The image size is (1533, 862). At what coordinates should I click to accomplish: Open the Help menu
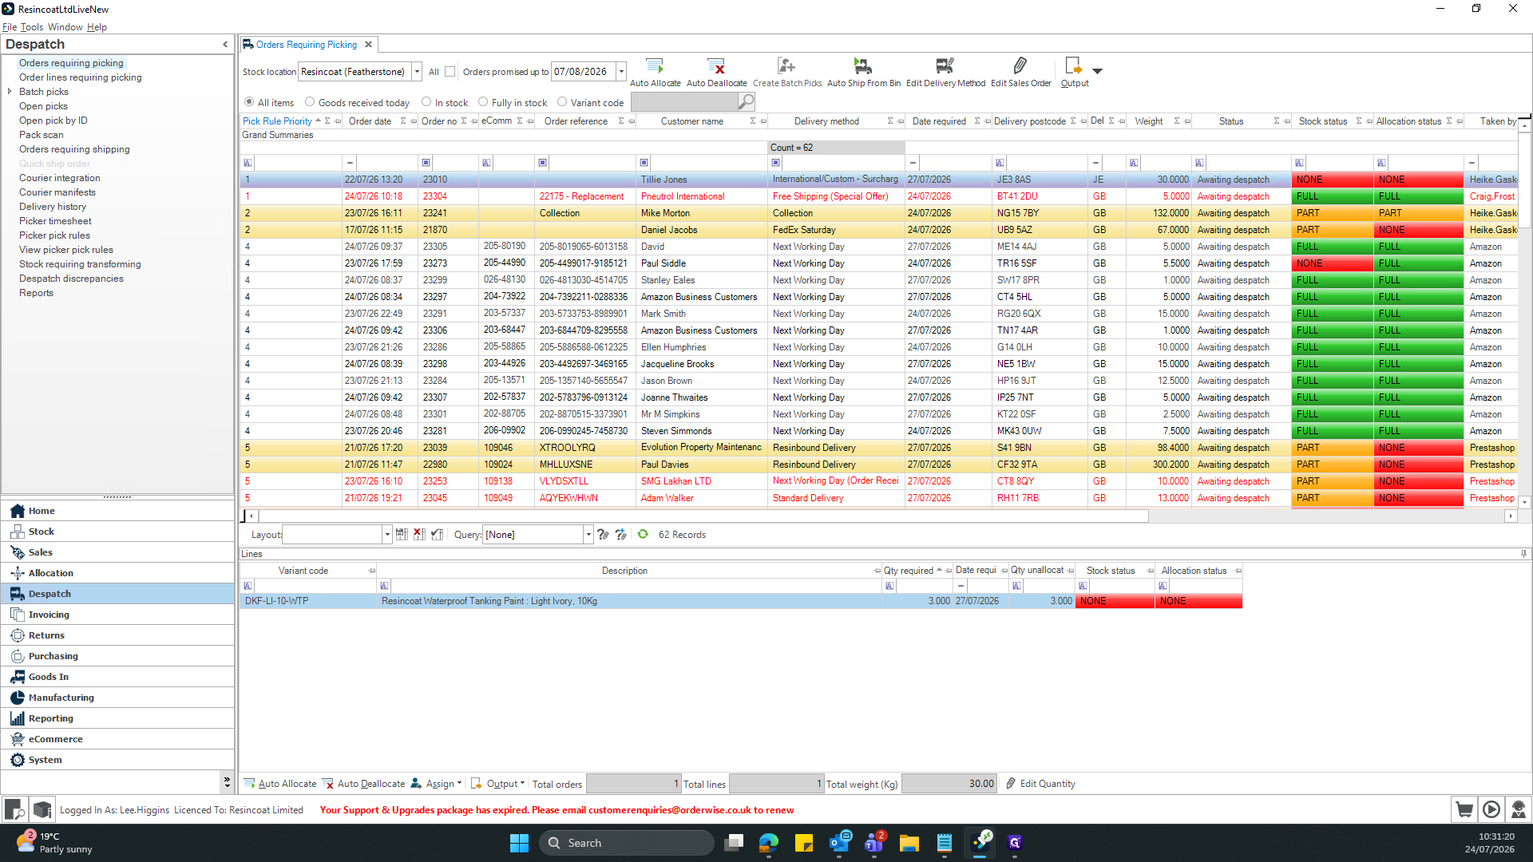coord(97,27)
